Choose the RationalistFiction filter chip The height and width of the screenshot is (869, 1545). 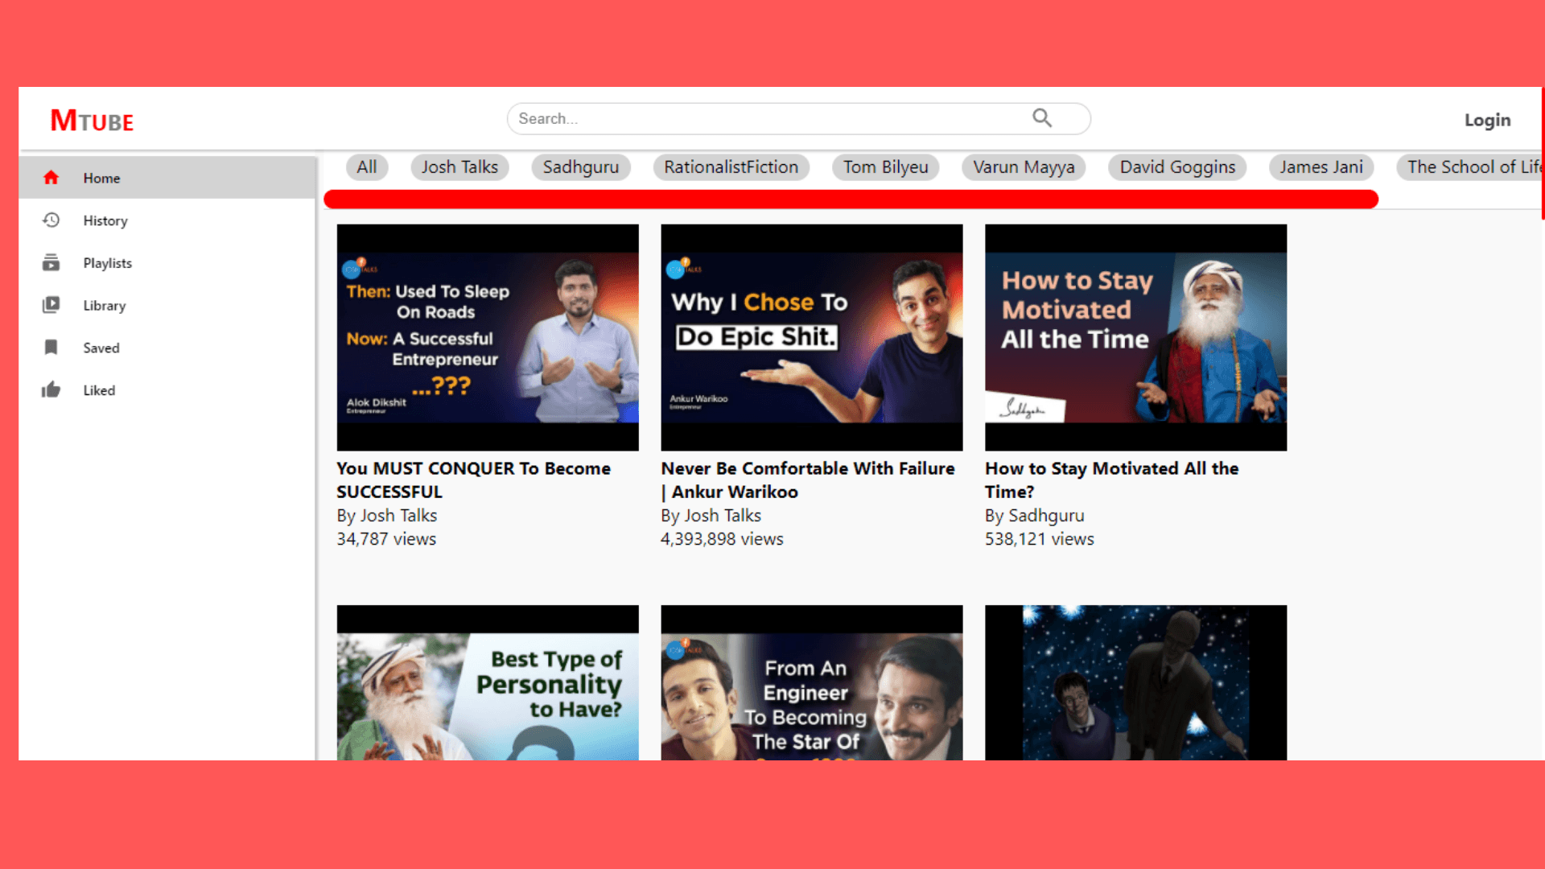731,167
